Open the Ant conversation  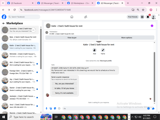20,64
